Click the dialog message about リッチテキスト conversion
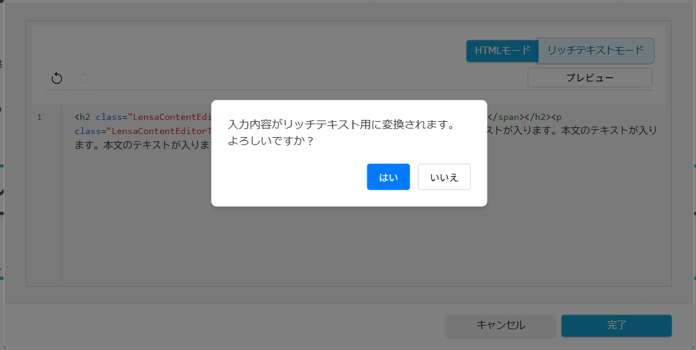The image size is (696, 350). [x=341, y=125]
